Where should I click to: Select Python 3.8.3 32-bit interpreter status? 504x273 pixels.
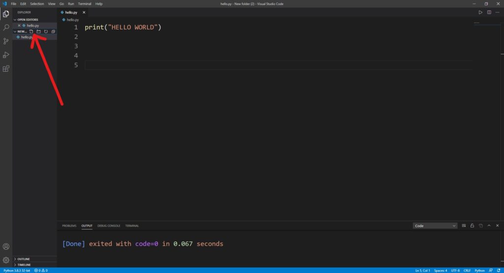coord(16,271)
